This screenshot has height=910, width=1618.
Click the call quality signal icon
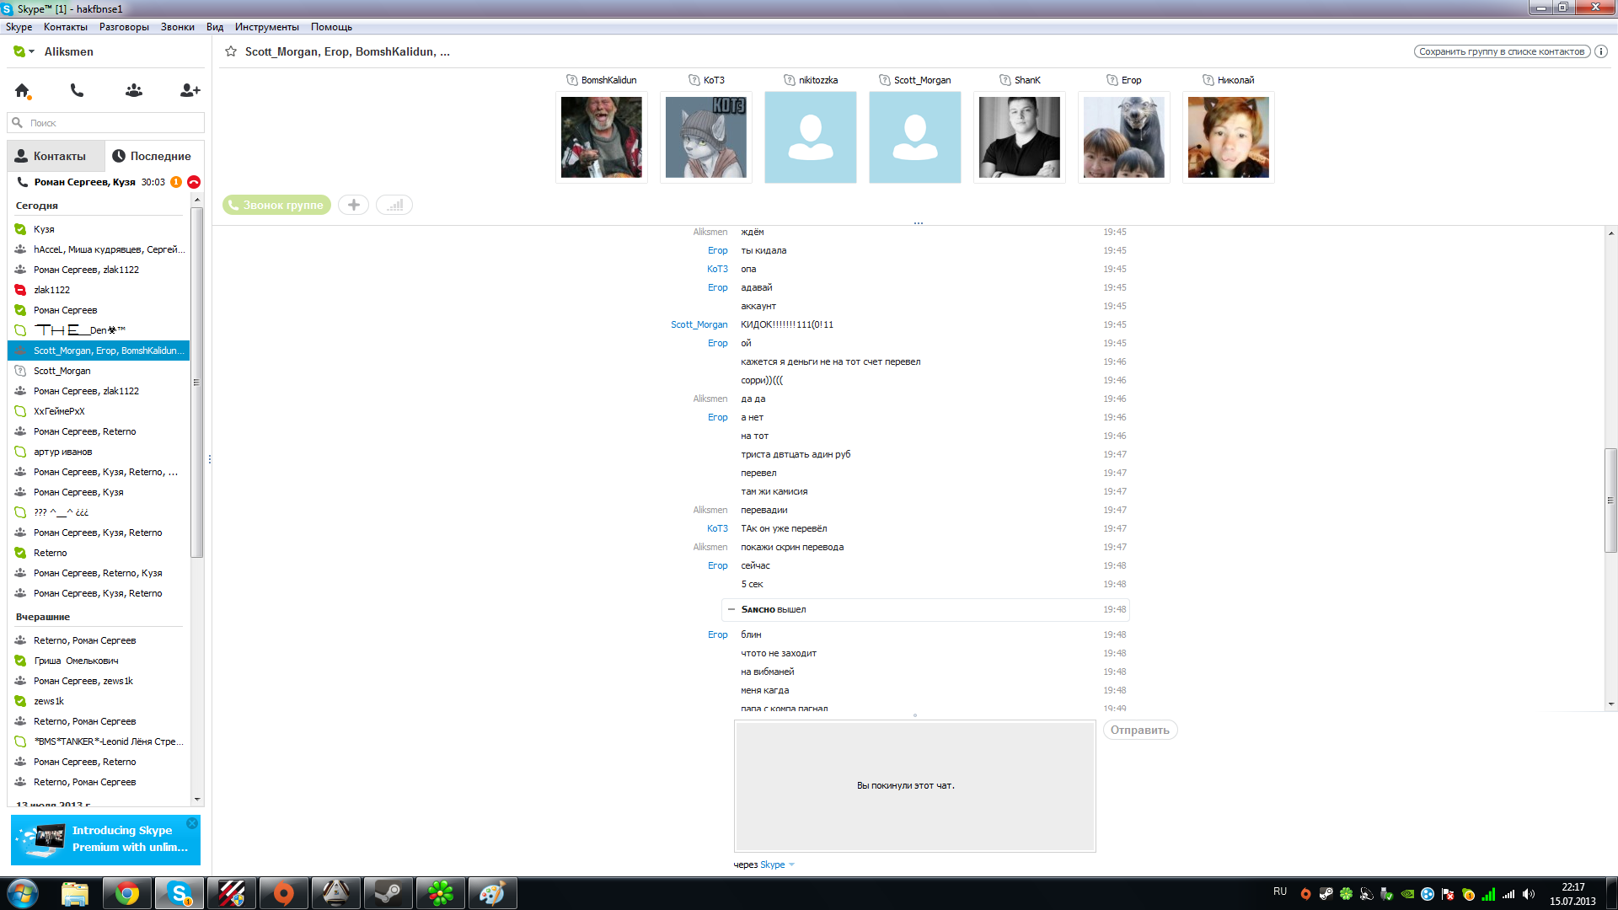394,205
